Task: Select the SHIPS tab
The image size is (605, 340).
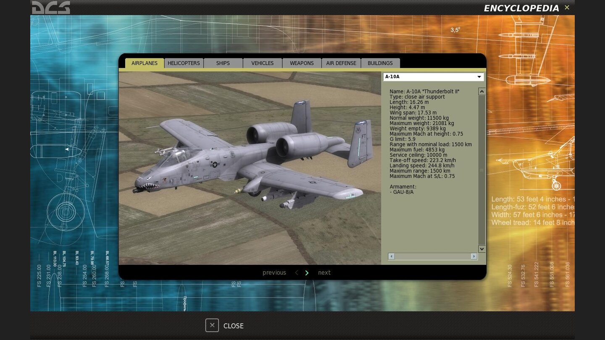Action: [x=223, y=63]
